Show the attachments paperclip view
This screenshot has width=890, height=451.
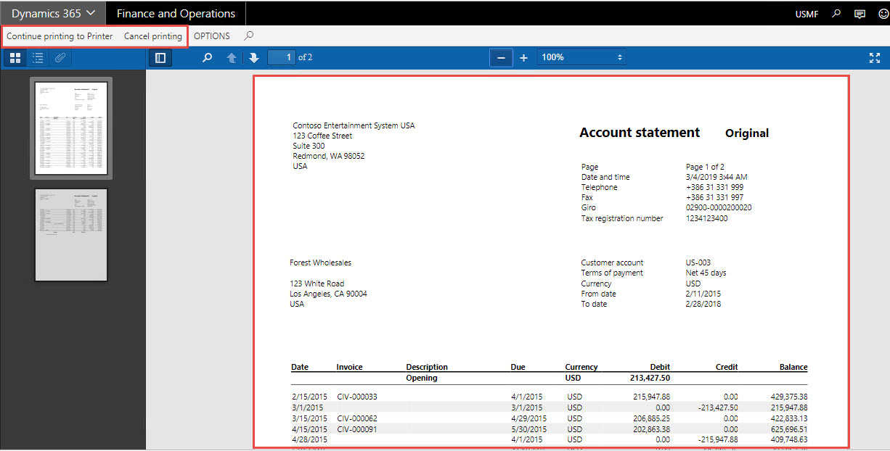60,57
